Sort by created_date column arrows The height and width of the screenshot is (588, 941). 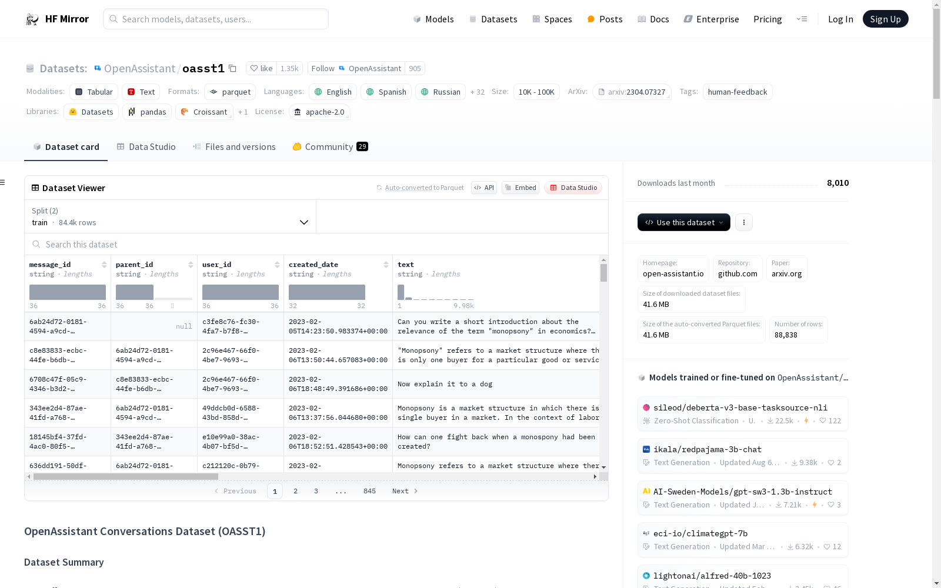click(386, 265)
